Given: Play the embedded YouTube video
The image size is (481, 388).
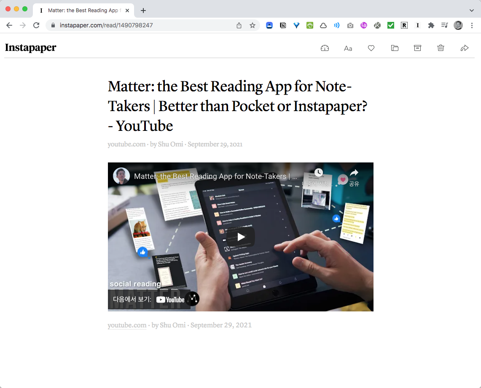Looking at the screenshot, I should (x=241, y=237).
